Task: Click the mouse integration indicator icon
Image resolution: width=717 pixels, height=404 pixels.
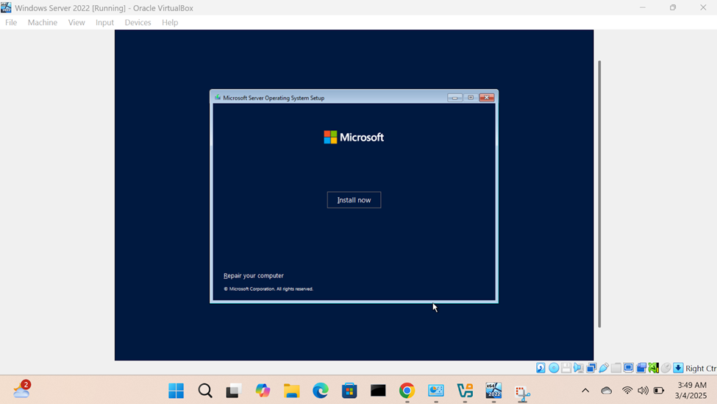Action: [666, 368]
